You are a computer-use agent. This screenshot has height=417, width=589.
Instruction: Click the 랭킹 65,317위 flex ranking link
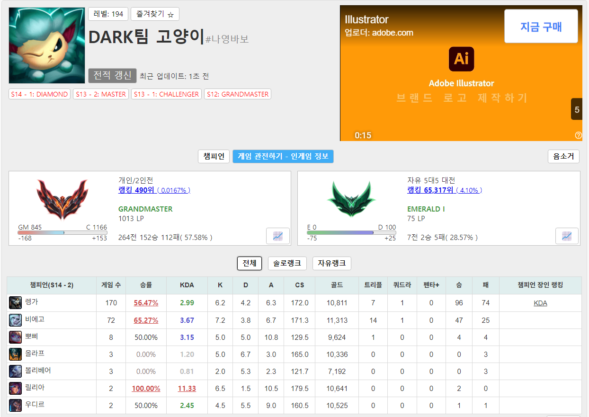tap(445, 190)
